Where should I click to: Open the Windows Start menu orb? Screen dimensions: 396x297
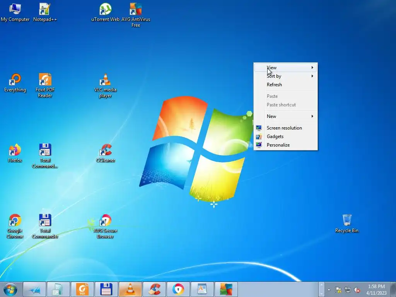point(10,289)
